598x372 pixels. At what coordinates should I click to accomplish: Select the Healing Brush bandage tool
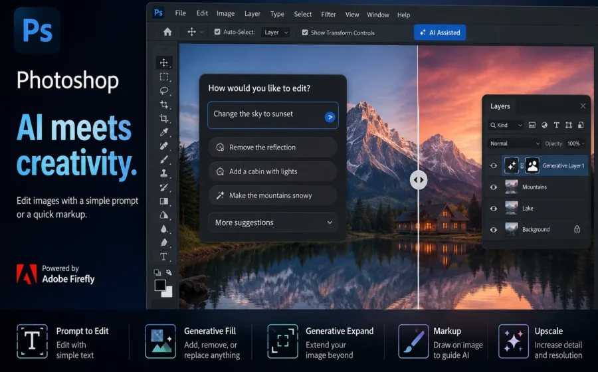164,146
